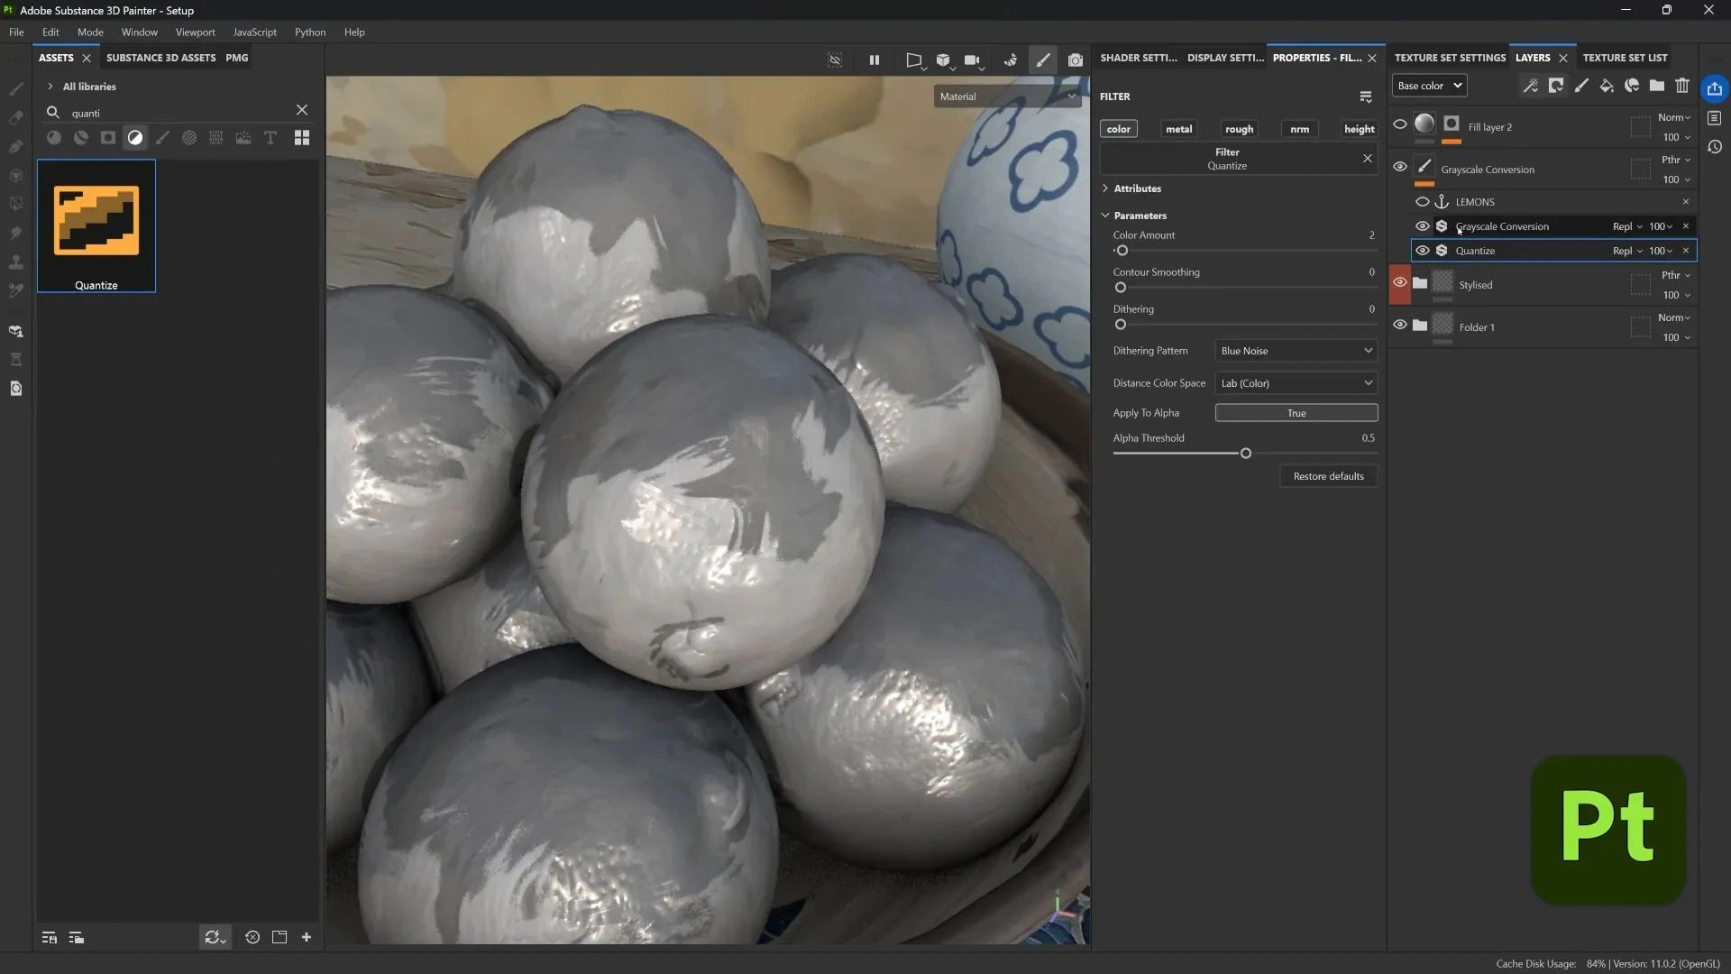Filter assets by Brushes icon

coord(162,138)
